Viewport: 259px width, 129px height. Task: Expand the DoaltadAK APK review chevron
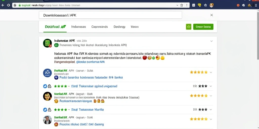[x=211, y=72]
